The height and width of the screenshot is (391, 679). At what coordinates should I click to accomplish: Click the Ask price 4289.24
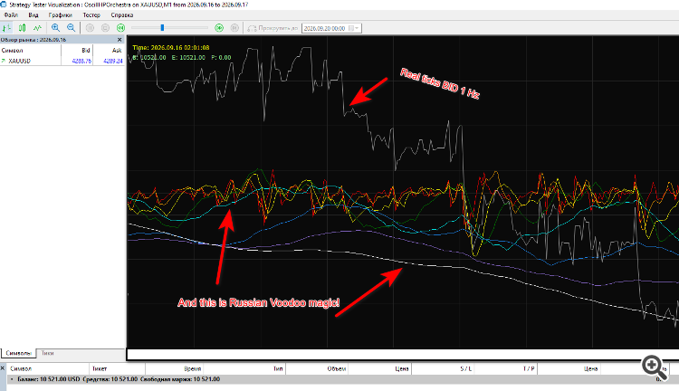click(112, 61)
